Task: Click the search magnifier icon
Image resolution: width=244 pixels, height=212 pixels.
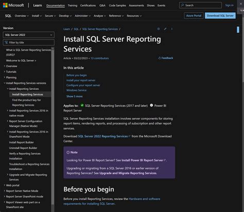Action: (183, 5)
